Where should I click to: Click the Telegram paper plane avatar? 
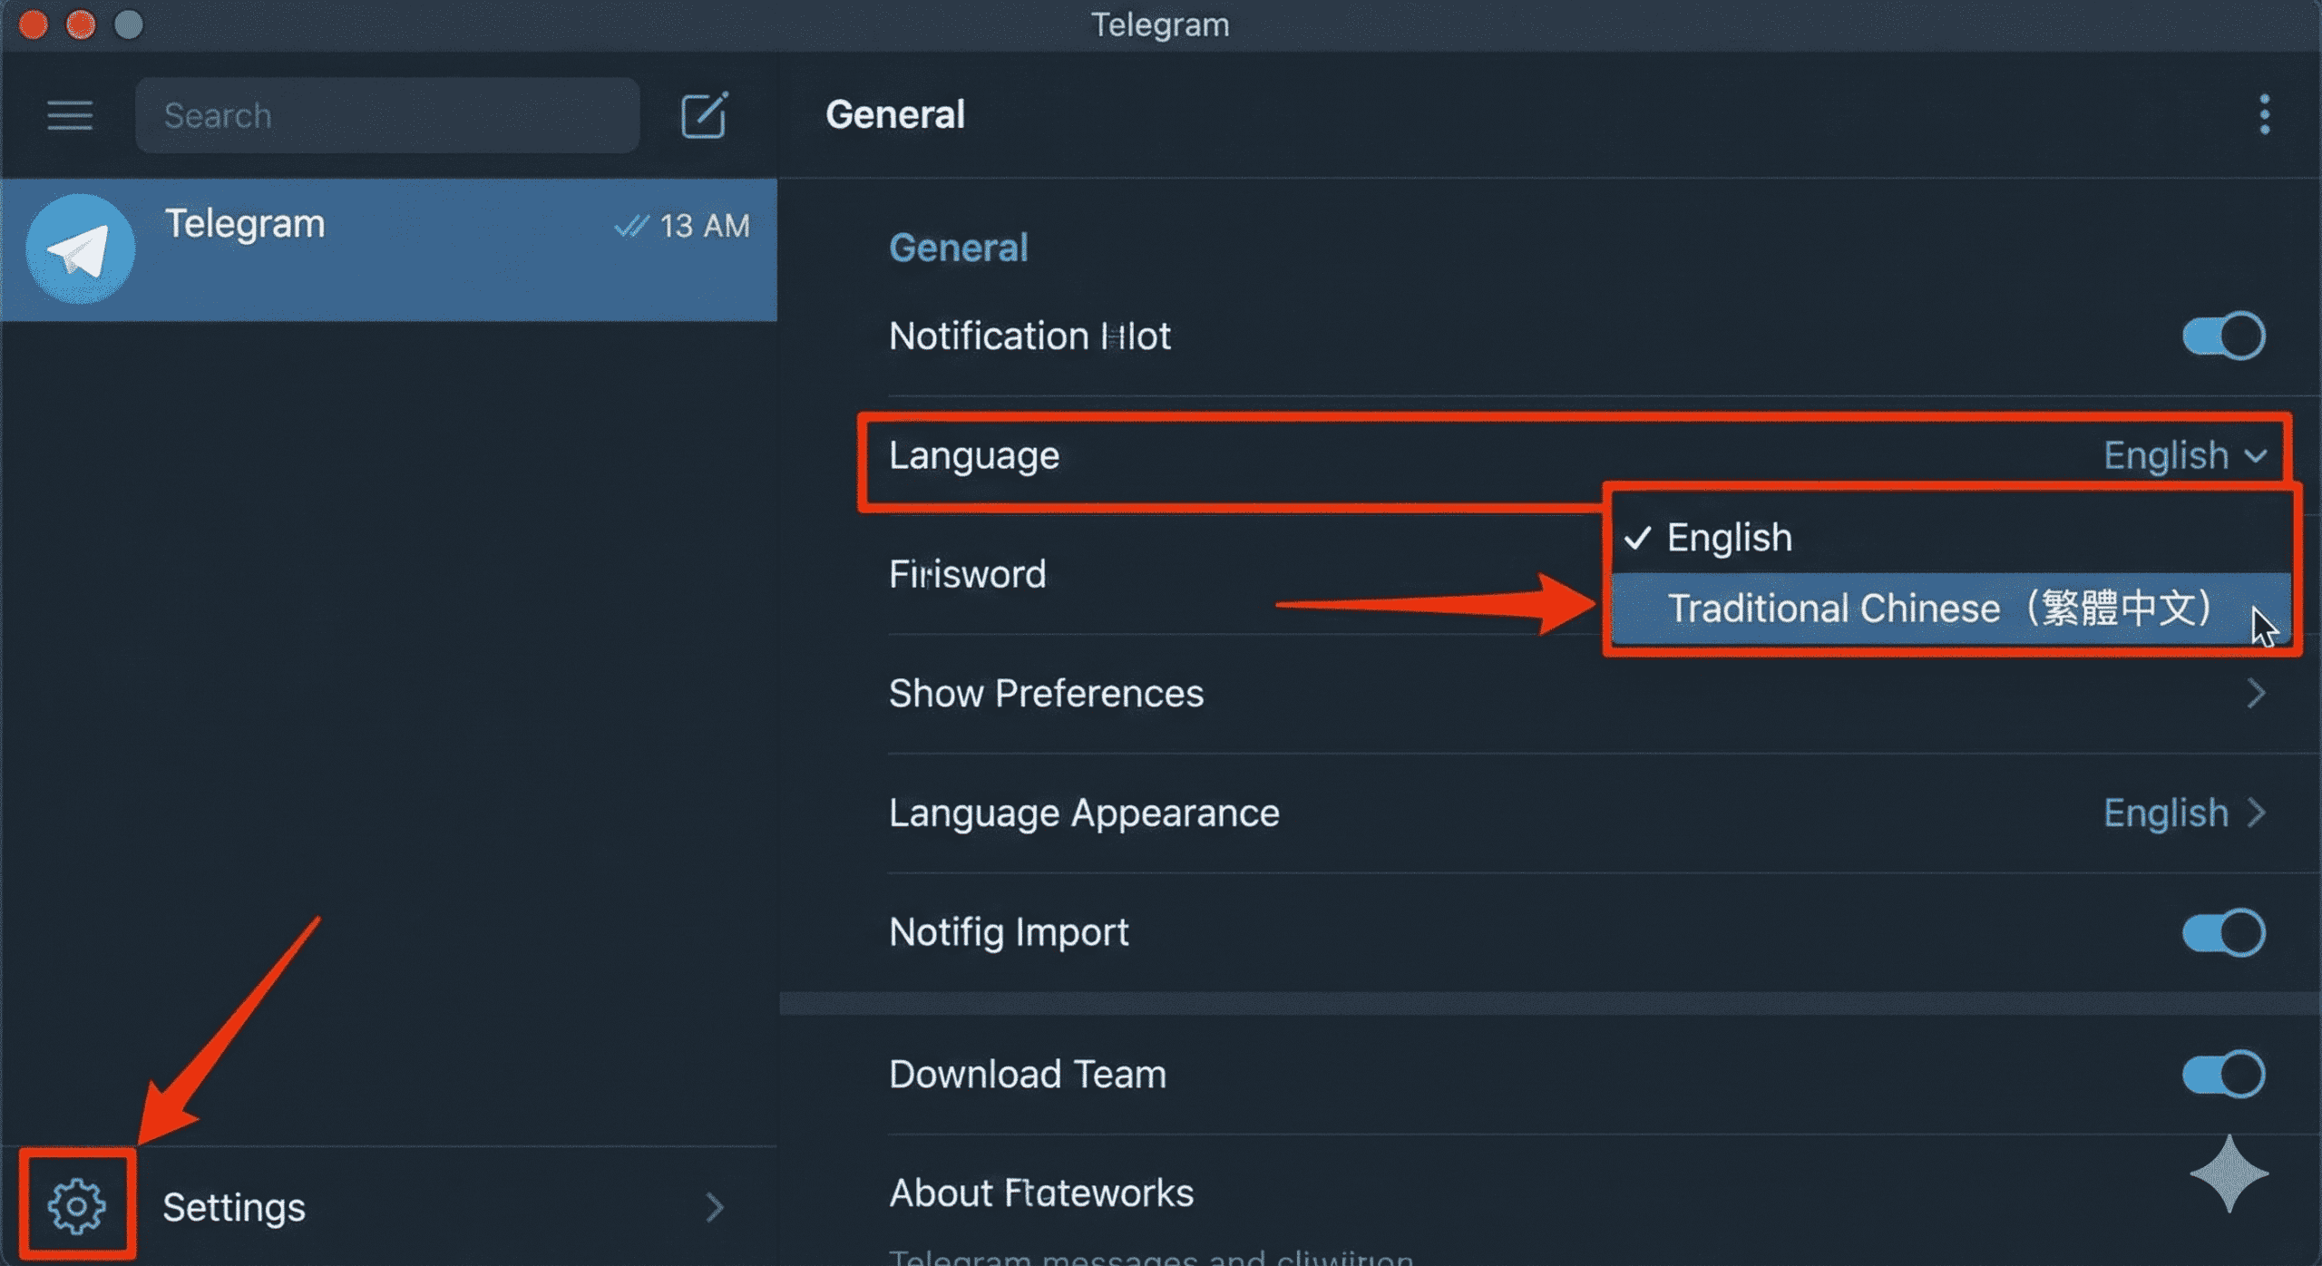point(80,248)
